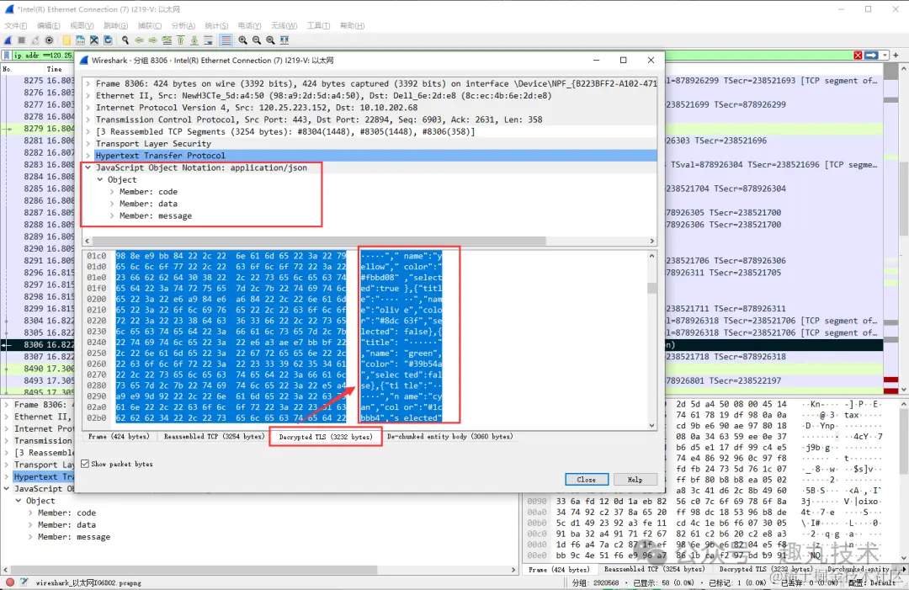Open capture file properties status icon
909x590 pixels.
pos(24,582)
